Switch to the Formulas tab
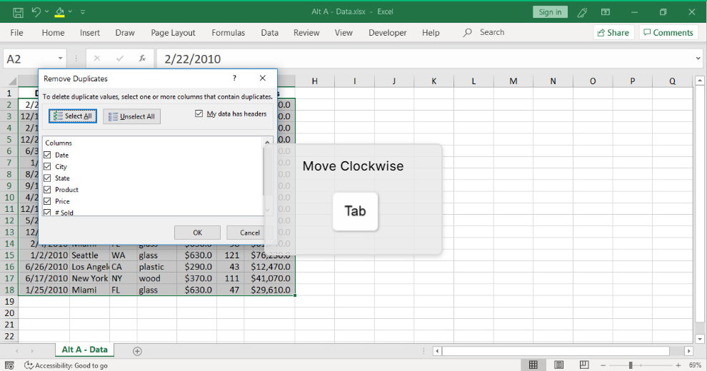Viewport: 707px width, 371px height. (x=228, y=32)
